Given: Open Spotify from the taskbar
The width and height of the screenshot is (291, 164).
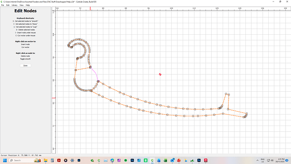Looking at the screenshot, I should [x=125, y=160].
